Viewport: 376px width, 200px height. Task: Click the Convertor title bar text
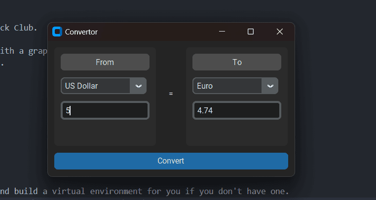point(81,32)
